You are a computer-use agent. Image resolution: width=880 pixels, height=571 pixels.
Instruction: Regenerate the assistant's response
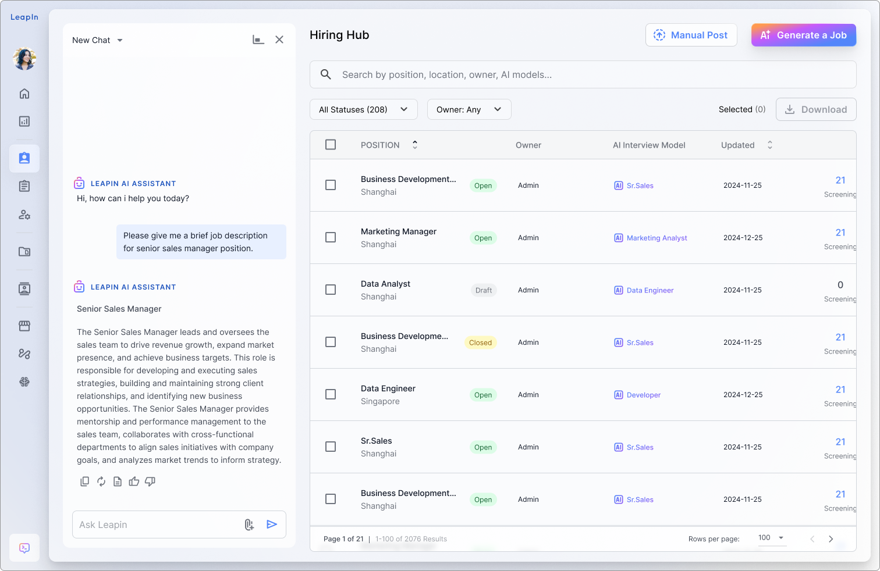point(101,481)
